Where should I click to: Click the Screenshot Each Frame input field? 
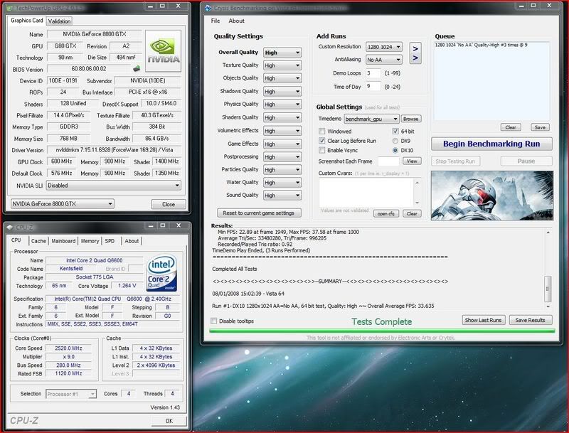pos(388,161)
